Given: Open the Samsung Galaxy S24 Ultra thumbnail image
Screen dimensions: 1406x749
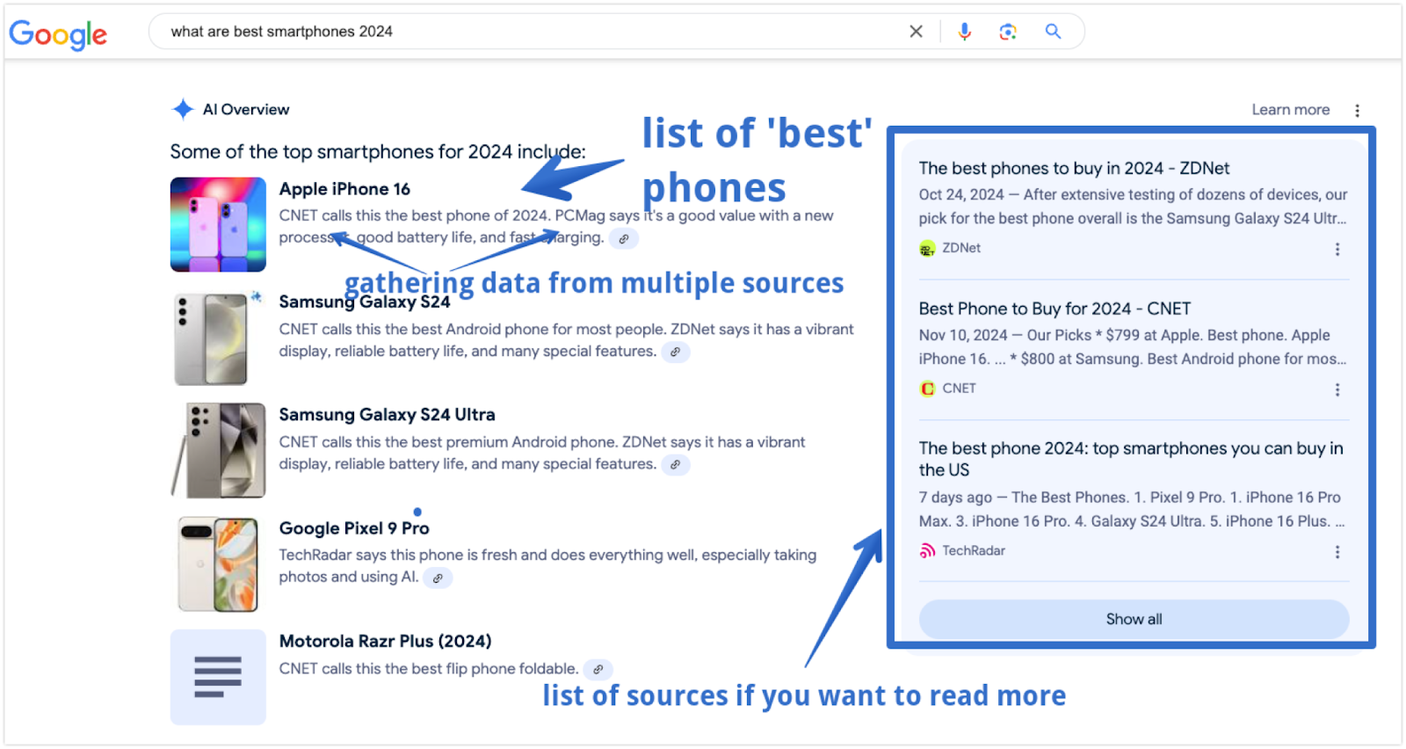Looking at the screenshot, I should click(x=218, y=451).
